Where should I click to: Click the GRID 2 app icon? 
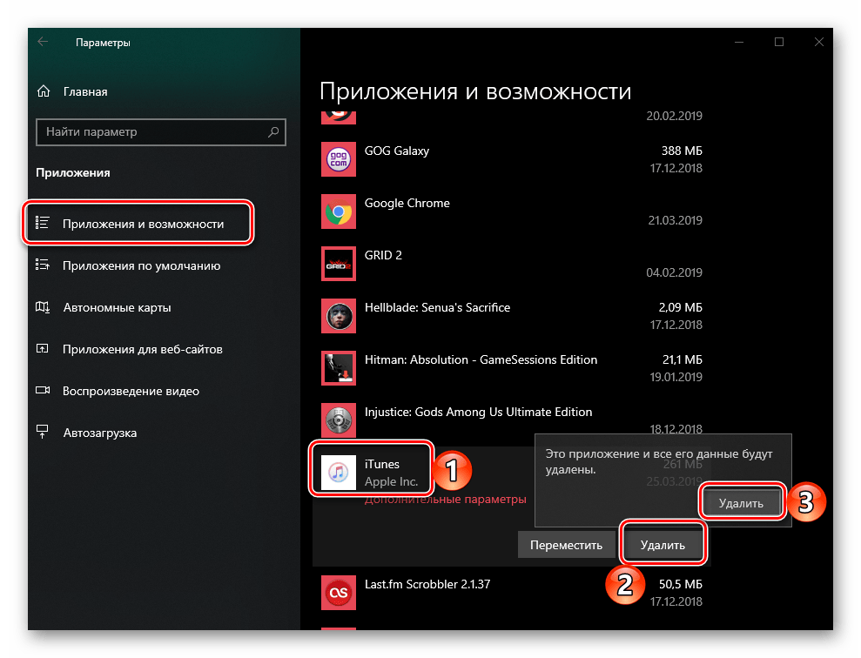338,264
